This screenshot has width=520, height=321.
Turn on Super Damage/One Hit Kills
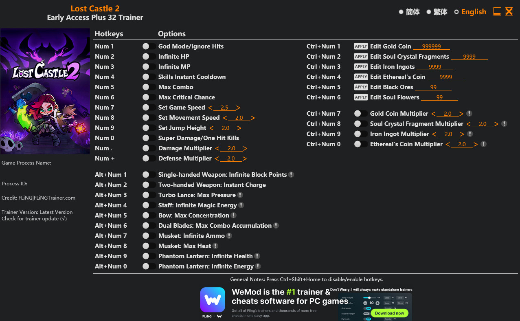click(149, 138)
